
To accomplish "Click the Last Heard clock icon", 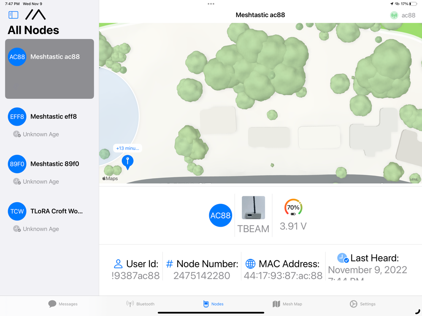I will (343, 258).
